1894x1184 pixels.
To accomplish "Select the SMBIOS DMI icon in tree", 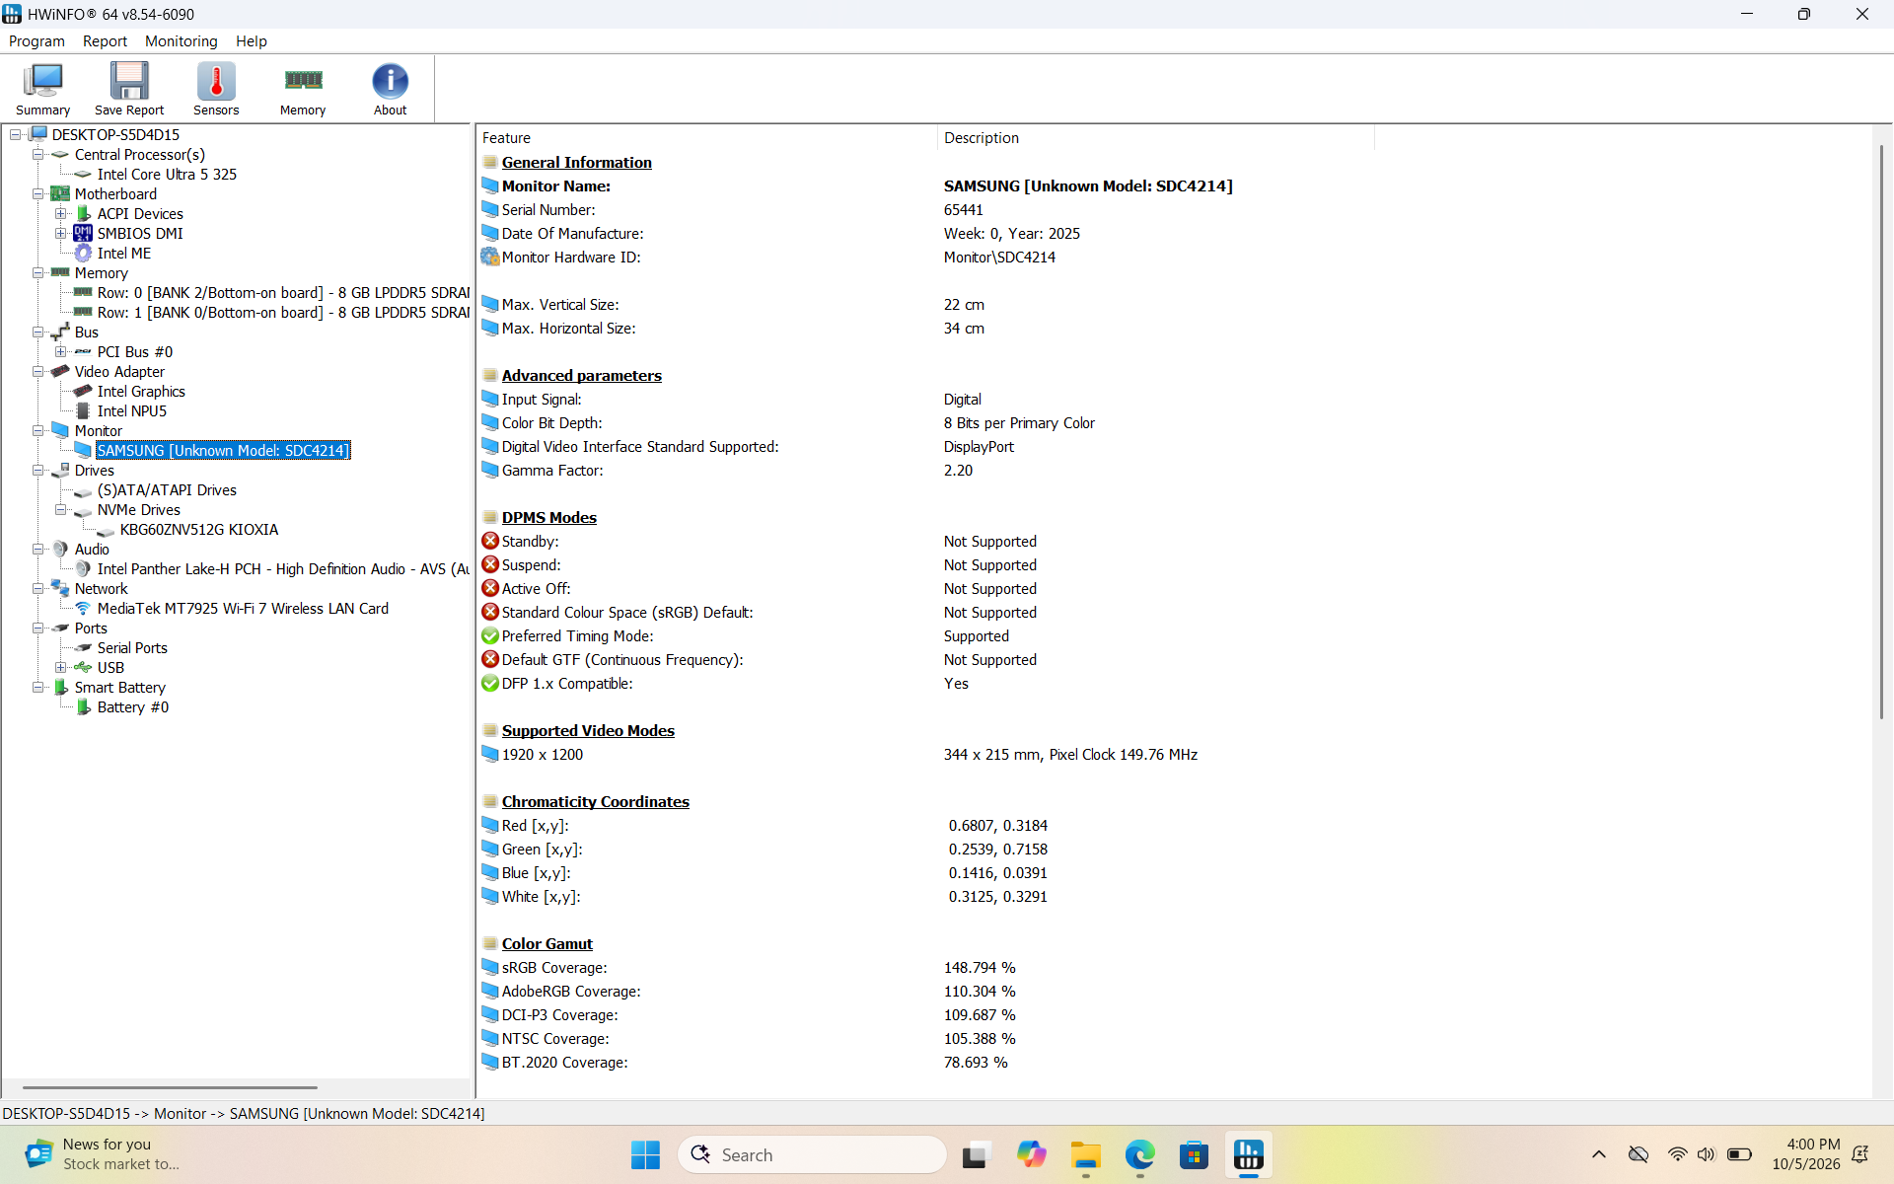I will point(83,234).
